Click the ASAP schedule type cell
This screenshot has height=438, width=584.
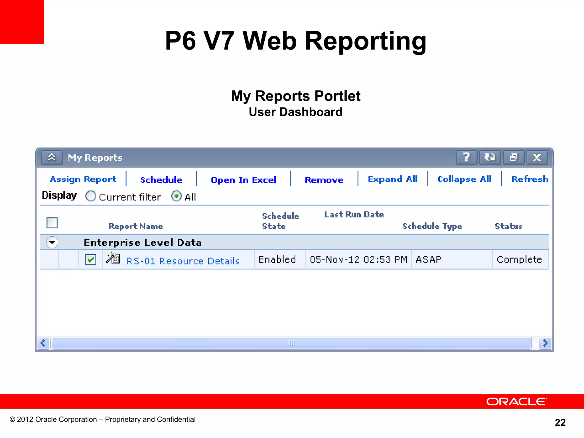point(452,259)
